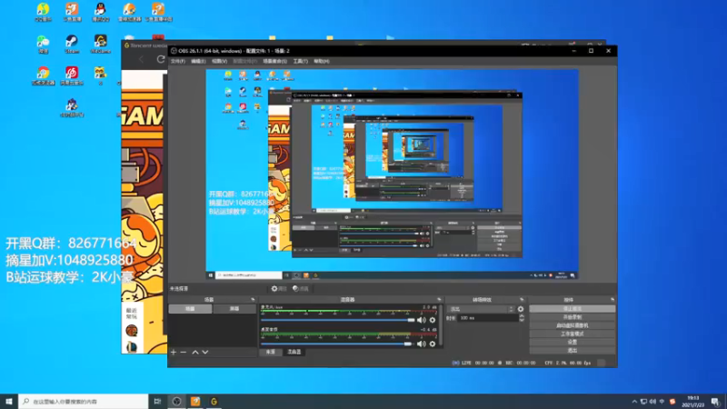Screen dimensions: 727x409
Task: Open the 文件(F) menu in OBS
Action: [178, 61]
